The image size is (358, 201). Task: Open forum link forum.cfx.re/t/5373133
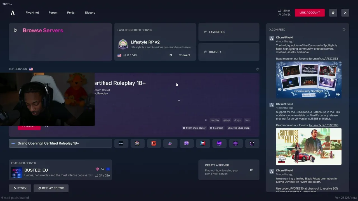(324, 59)
